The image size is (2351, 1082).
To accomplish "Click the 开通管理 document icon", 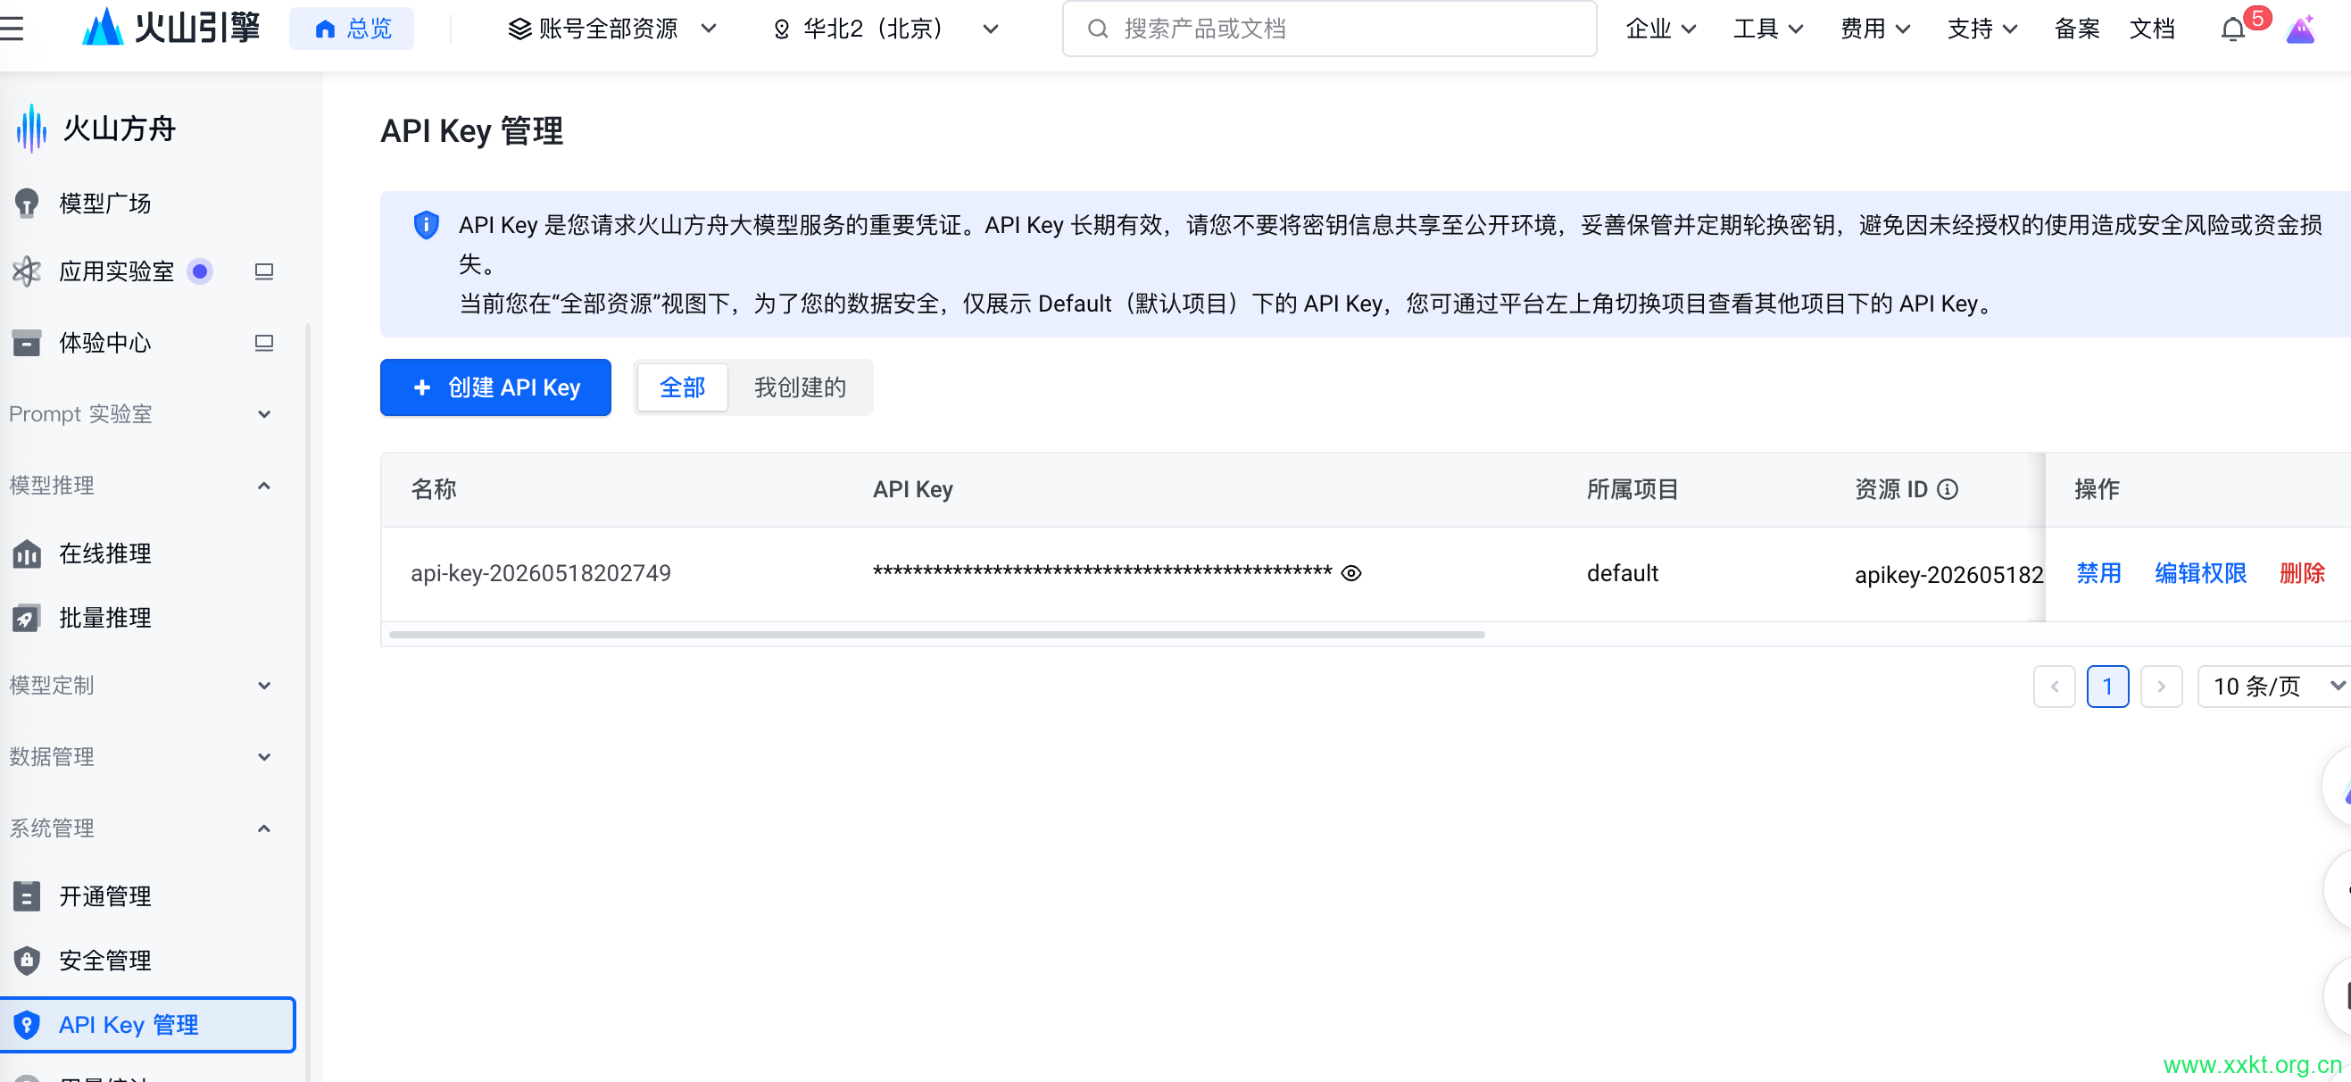I will click(x=27, y=895).
